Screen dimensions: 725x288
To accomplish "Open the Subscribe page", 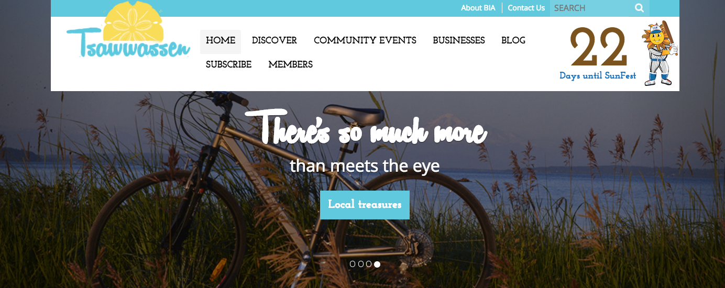I will pos(229,65).
